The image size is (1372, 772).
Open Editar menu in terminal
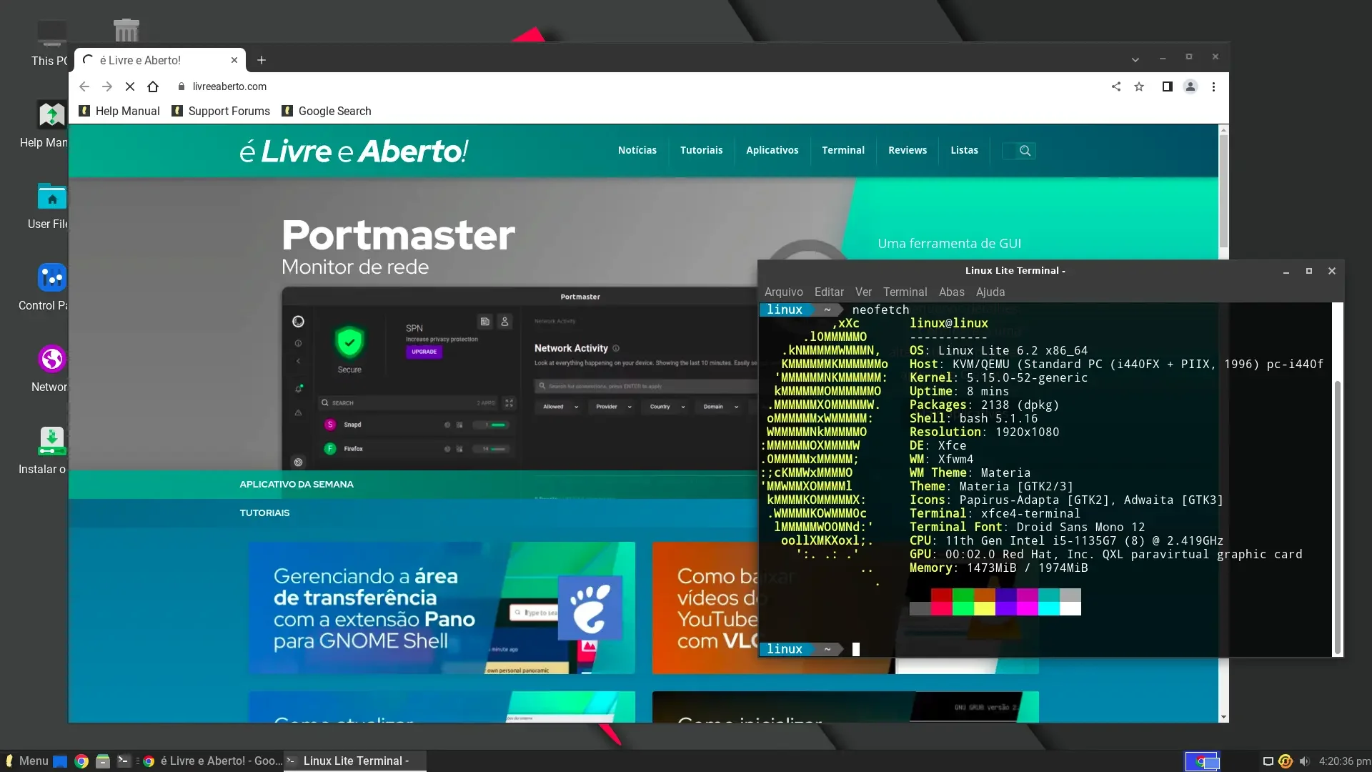(829, 292)
